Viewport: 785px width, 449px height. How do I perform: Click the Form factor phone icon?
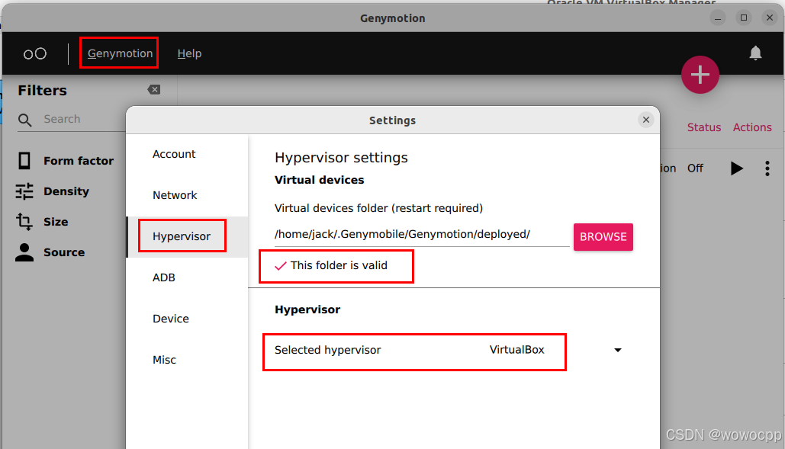pyautogui.click(x=24, y=161)
